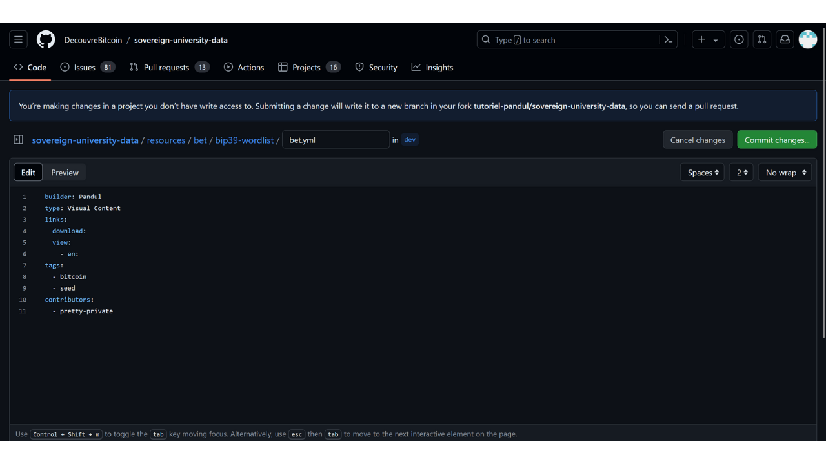Expand the file tree side panel

coord(19,140)
